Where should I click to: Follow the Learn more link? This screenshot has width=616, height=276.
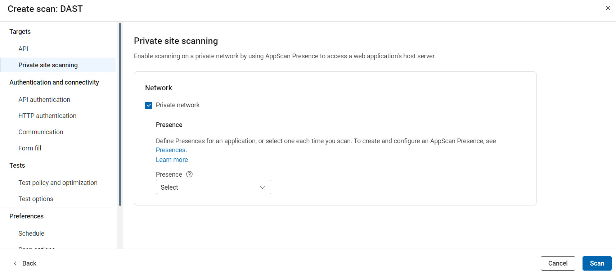point(172,160)
